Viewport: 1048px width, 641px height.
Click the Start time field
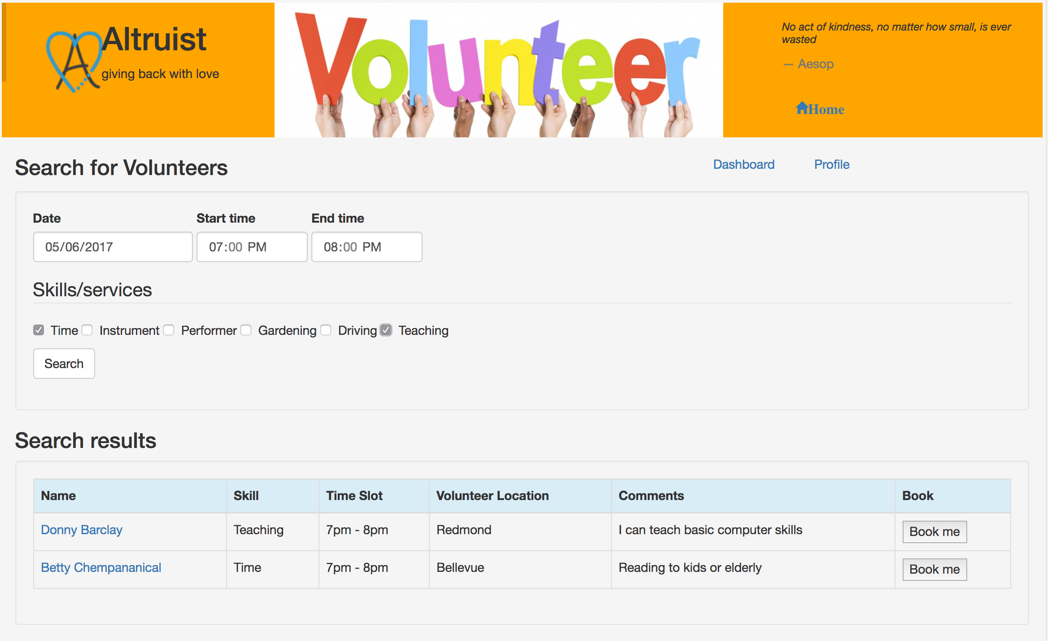point(252,247)
